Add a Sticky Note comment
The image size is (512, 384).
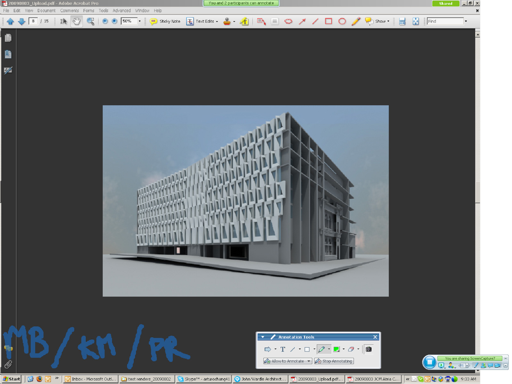coord(165,21)
